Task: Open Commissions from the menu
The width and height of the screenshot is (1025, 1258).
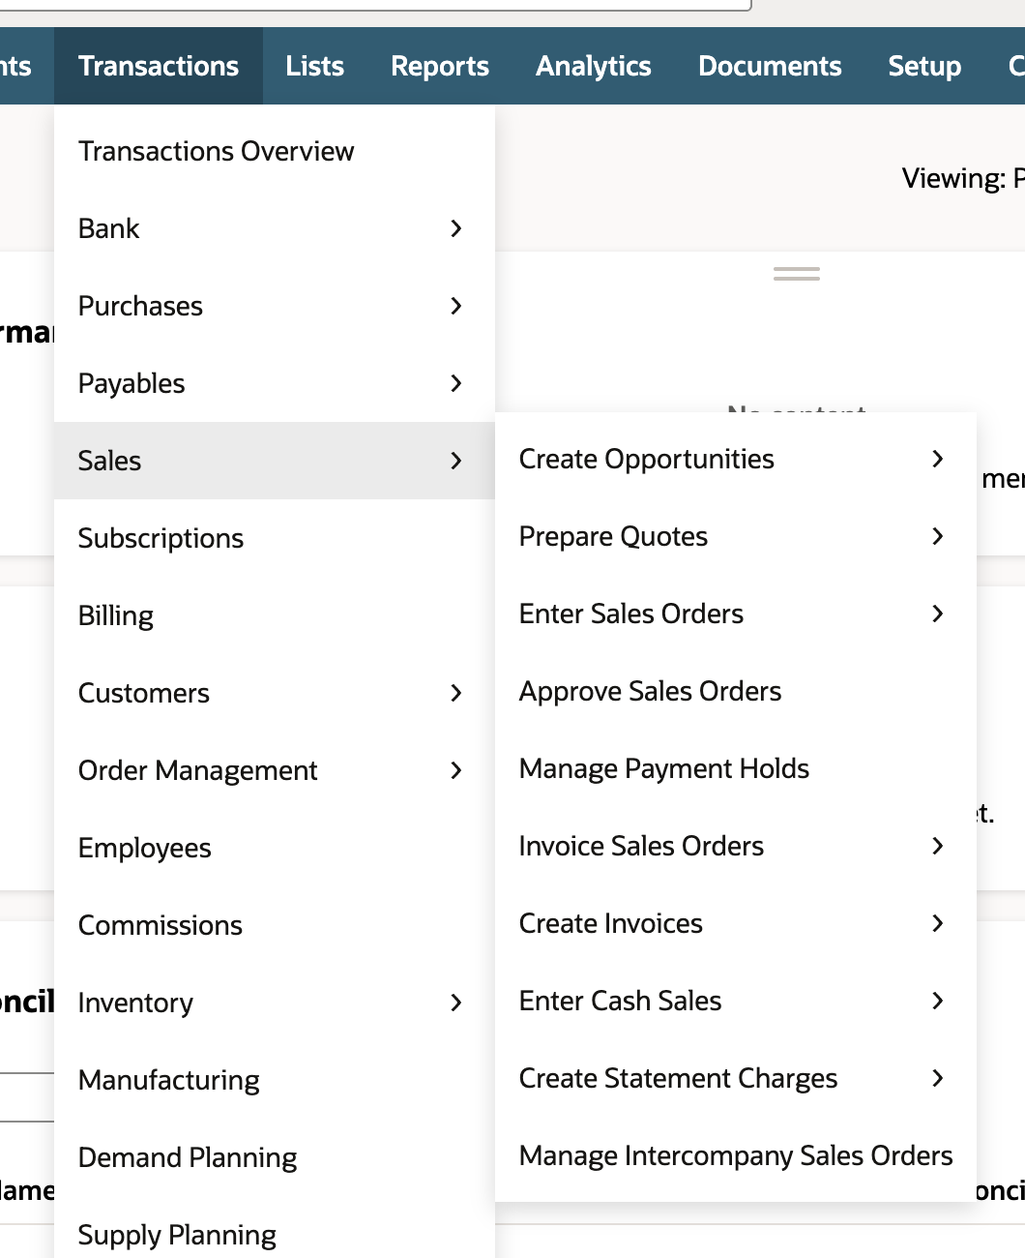Action: click(275, 925)
